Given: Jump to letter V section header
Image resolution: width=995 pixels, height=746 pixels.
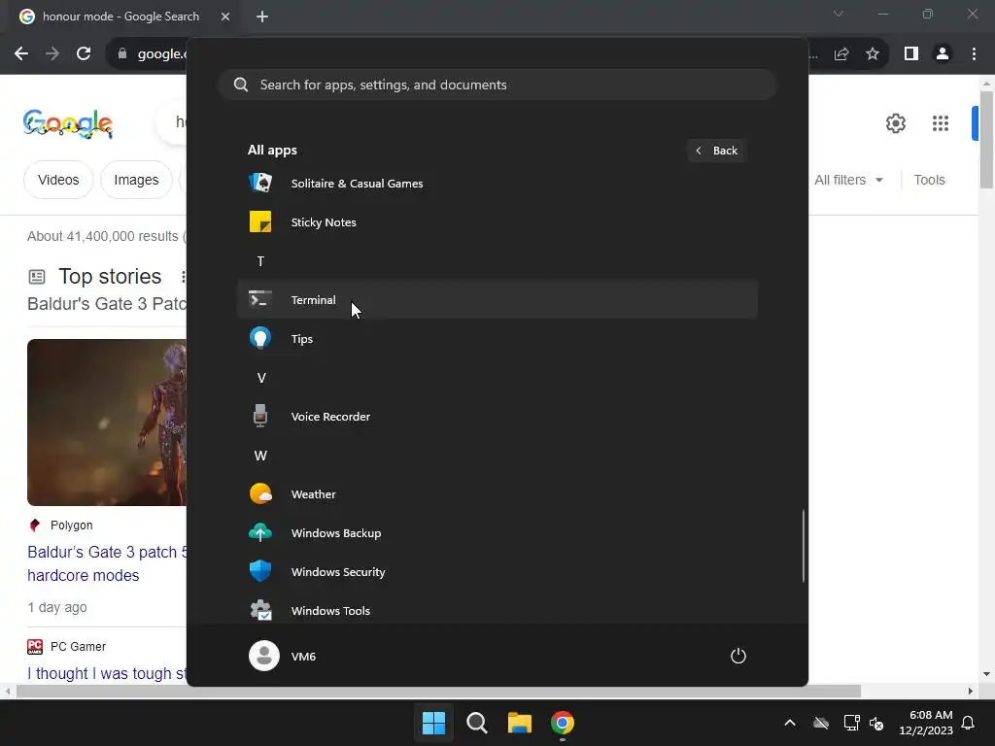Looking at the screenshot, I should (x=260, y=378).
